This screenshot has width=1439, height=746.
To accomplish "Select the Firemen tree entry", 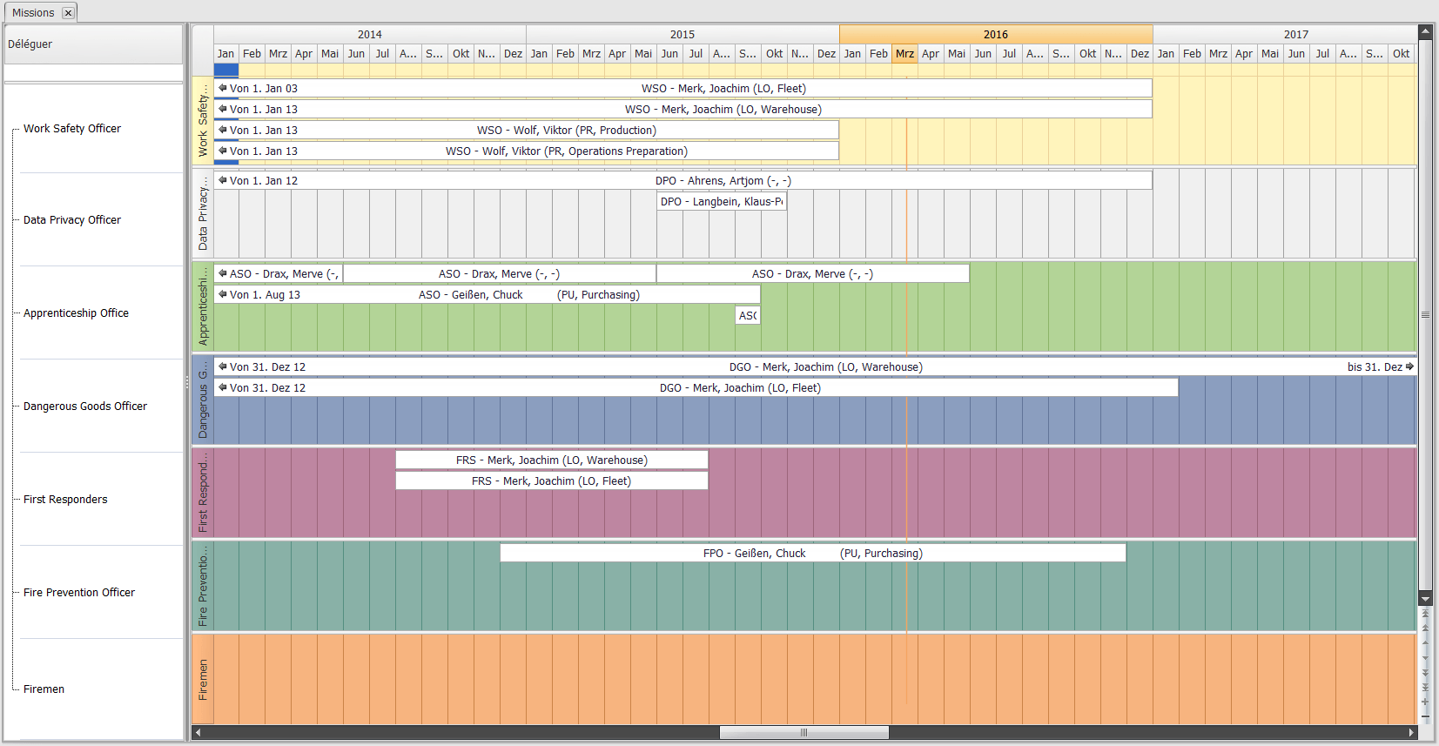I will (44, 689).
